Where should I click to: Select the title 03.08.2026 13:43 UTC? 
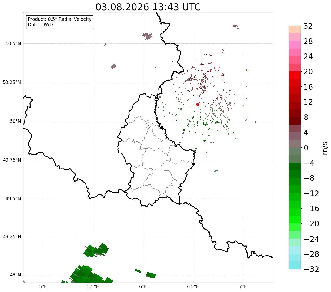148,7
